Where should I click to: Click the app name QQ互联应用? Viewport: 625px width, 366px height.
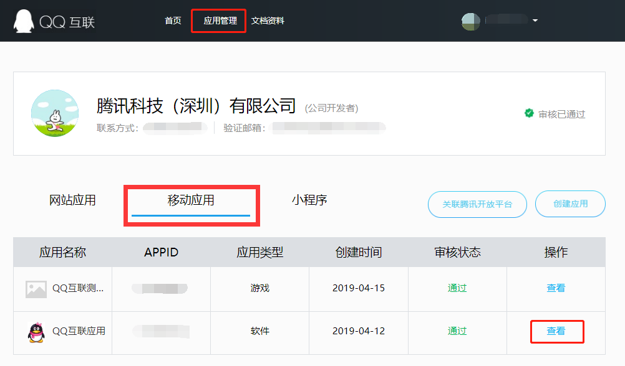tap(79, 331)
